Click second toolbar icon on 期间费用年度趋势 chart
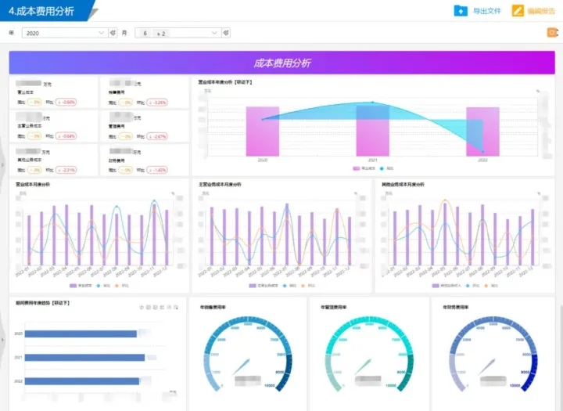This screenshot has height=411, width=563. [x=149, y=308]
